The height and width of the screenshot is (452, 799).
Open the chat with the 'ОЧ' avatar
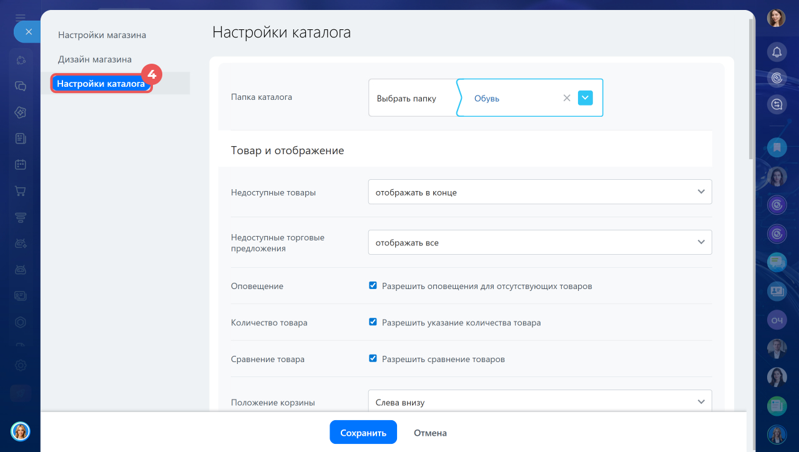[x=777, y=320]
